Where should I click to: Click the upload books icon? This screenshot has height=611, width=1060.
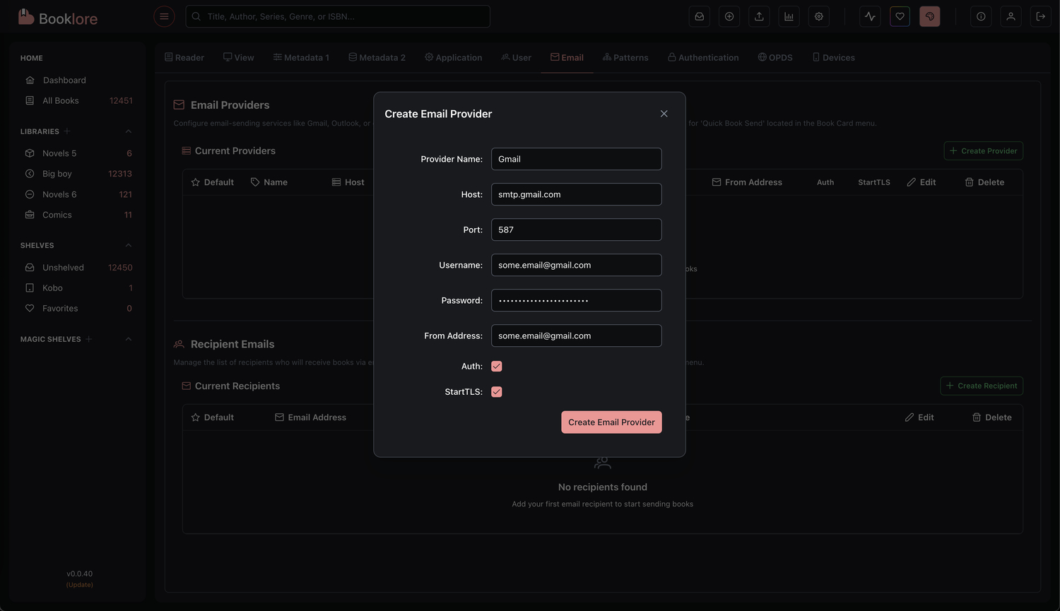click(758, 16)
